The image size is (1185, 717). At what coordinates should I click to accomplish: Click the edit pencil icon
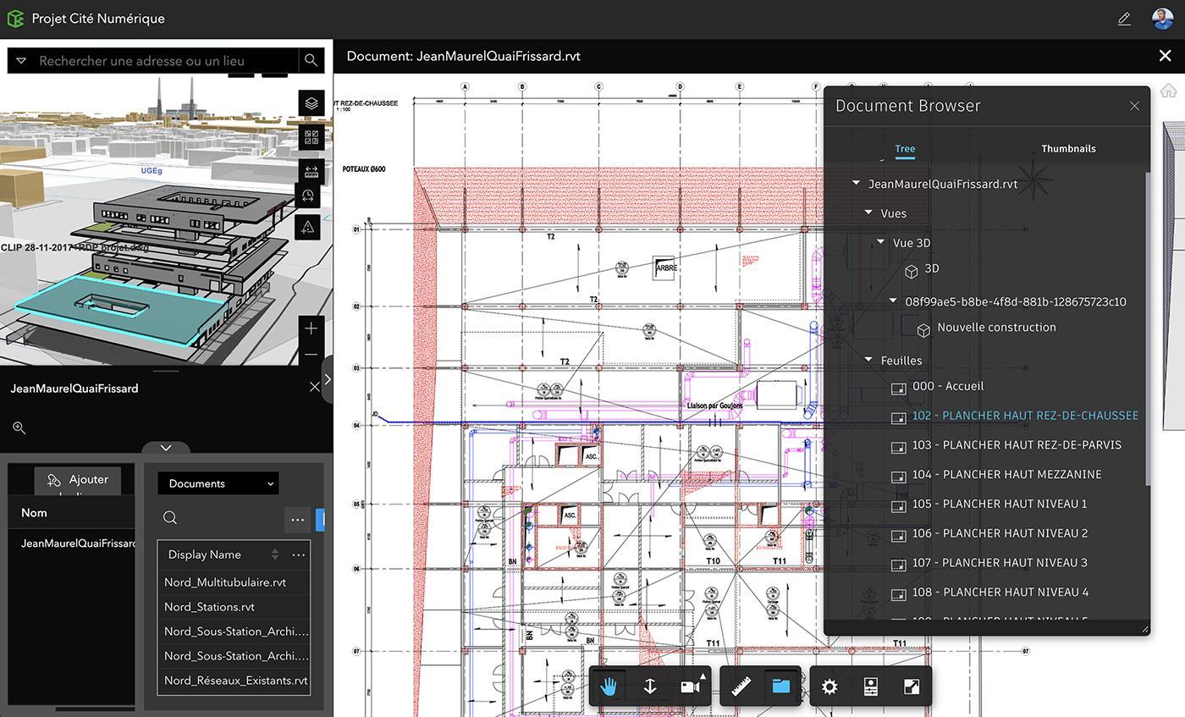(1124, 19)
